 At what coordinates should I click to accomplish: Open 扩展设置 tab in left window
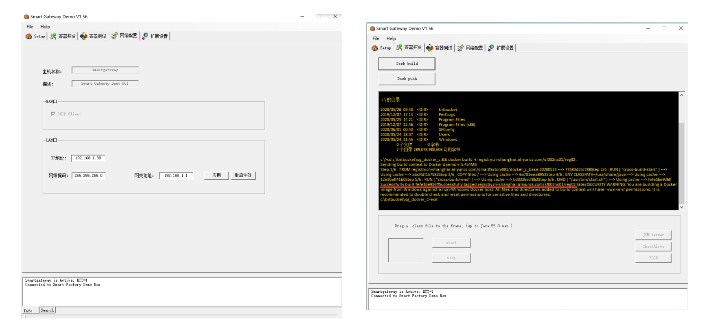pos(155,36)
